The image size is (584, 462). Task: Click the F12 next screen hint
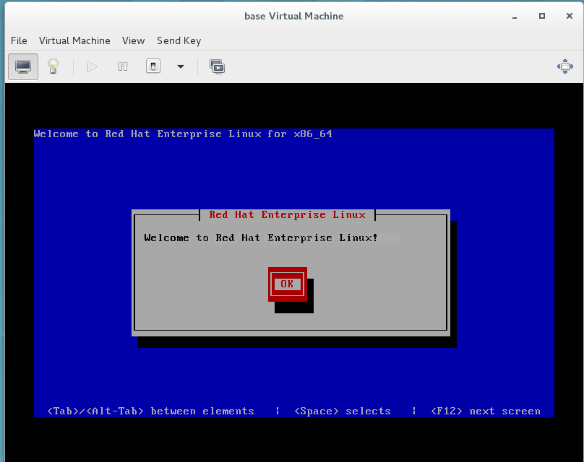pyautogui.click(x=485, y=411)
